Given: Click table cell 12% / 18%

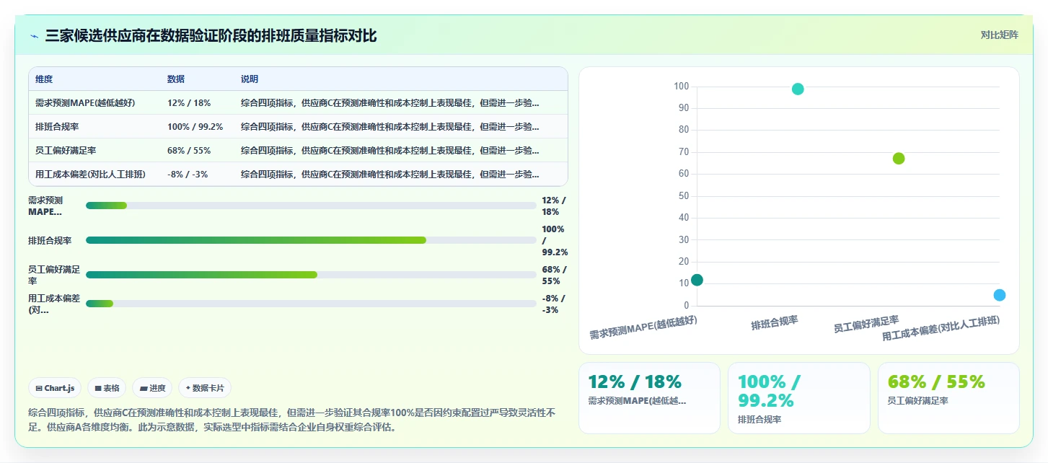Looking at the screenshot, I should (189, 102).
